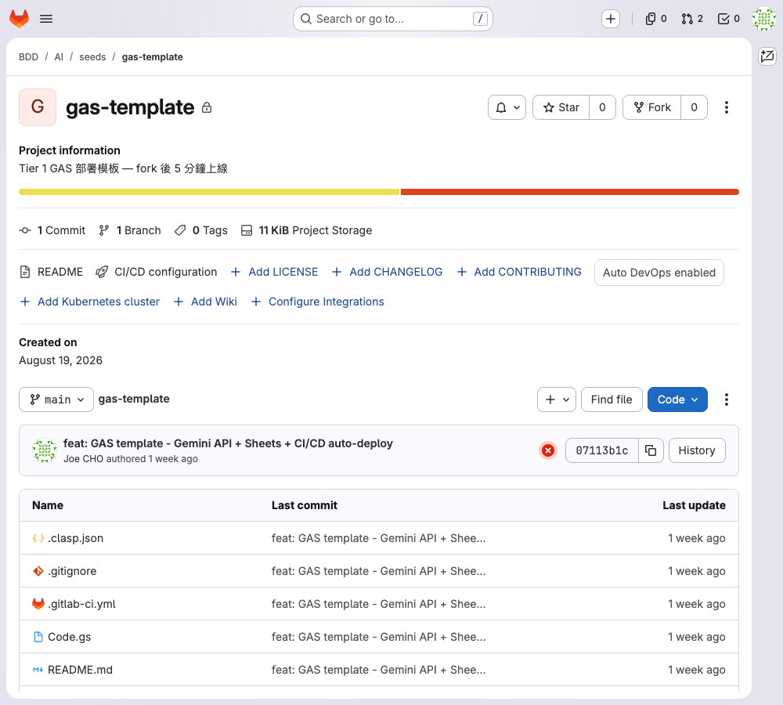
Task: Open the .clasp.json file
Action: tap(75, 538)
